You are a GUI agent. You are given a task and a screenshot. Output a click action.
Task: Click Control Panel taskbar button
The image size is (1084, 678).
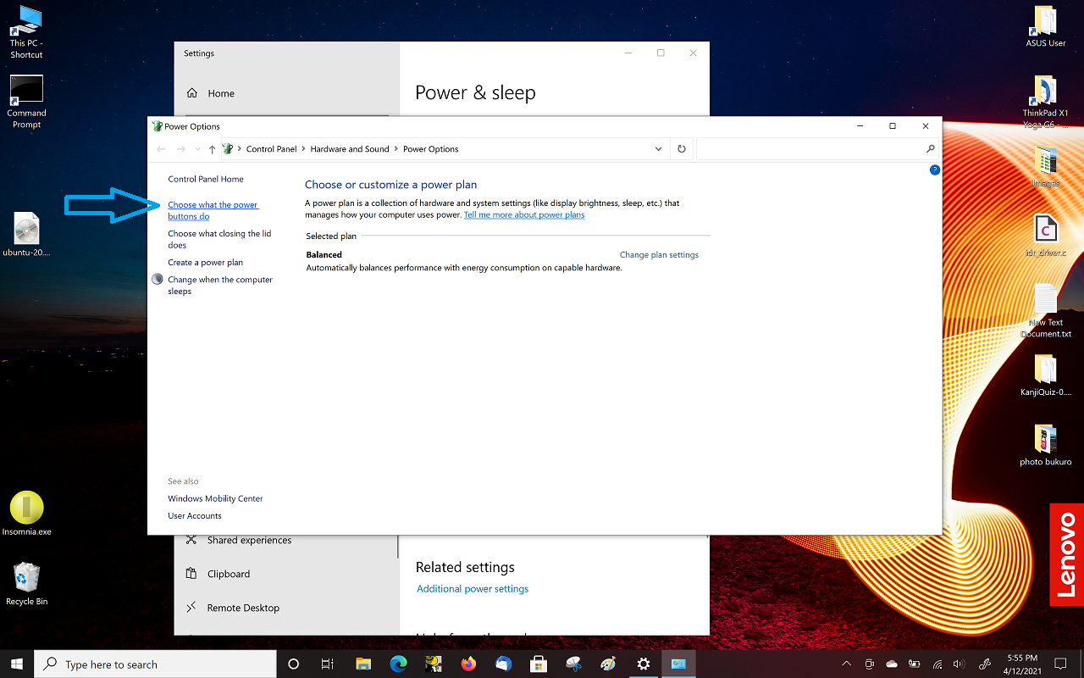tap(678, 664)
